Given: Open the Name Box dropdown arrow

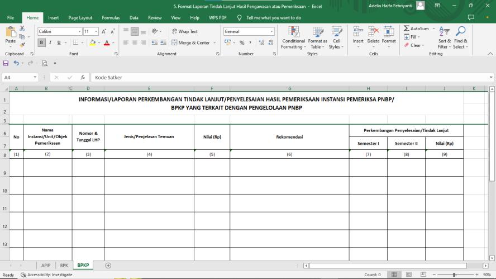Looking at the screenshot, I should pyautogui.click(x=35, y=77).
